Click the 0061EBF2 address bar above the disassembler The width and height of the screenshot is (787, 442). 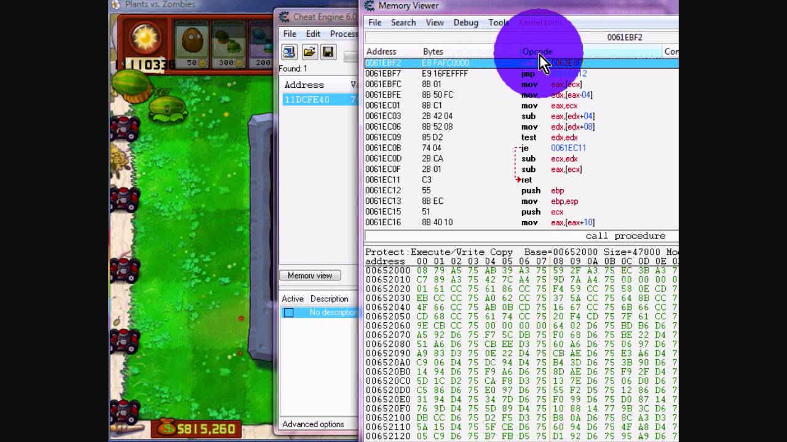[521, 37]
